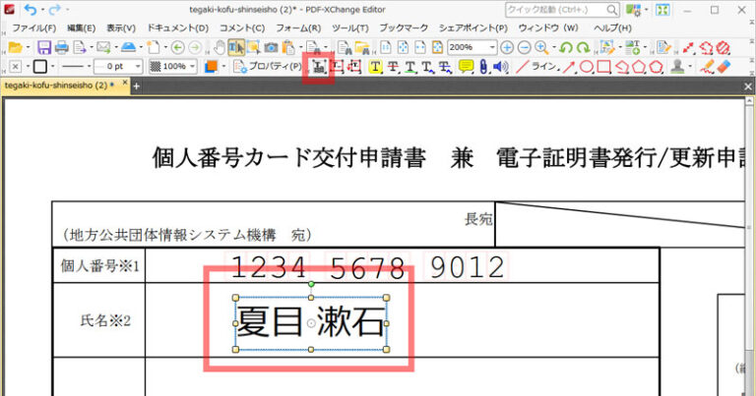This screenshot has width=756, height=396.
Task: Open the 200% zoom level dropdown
Action: tap(491, 47)
